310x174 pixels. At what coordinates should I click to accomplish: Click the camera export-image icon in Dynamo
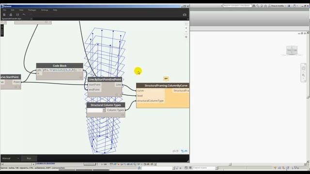tap(185, 14)
